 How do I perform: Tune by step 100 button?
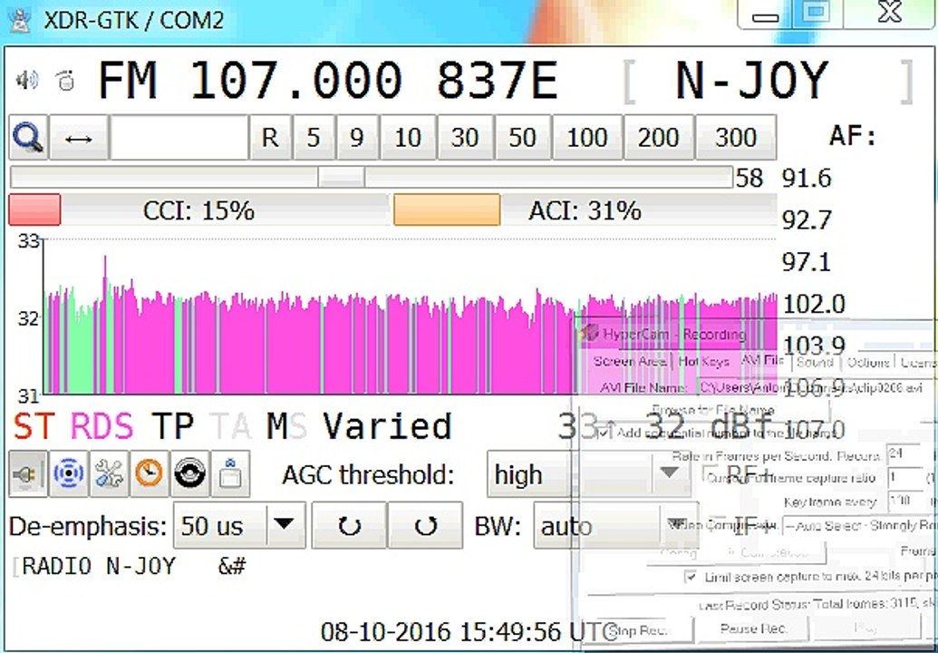click(587, 138)
